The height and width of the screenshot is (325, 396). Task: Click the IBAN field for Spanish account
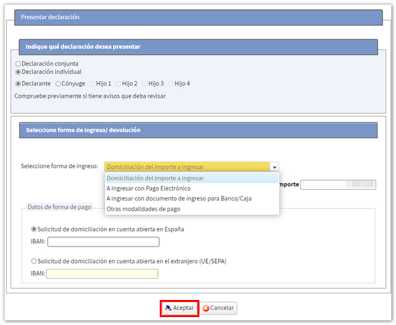[102, 242]
